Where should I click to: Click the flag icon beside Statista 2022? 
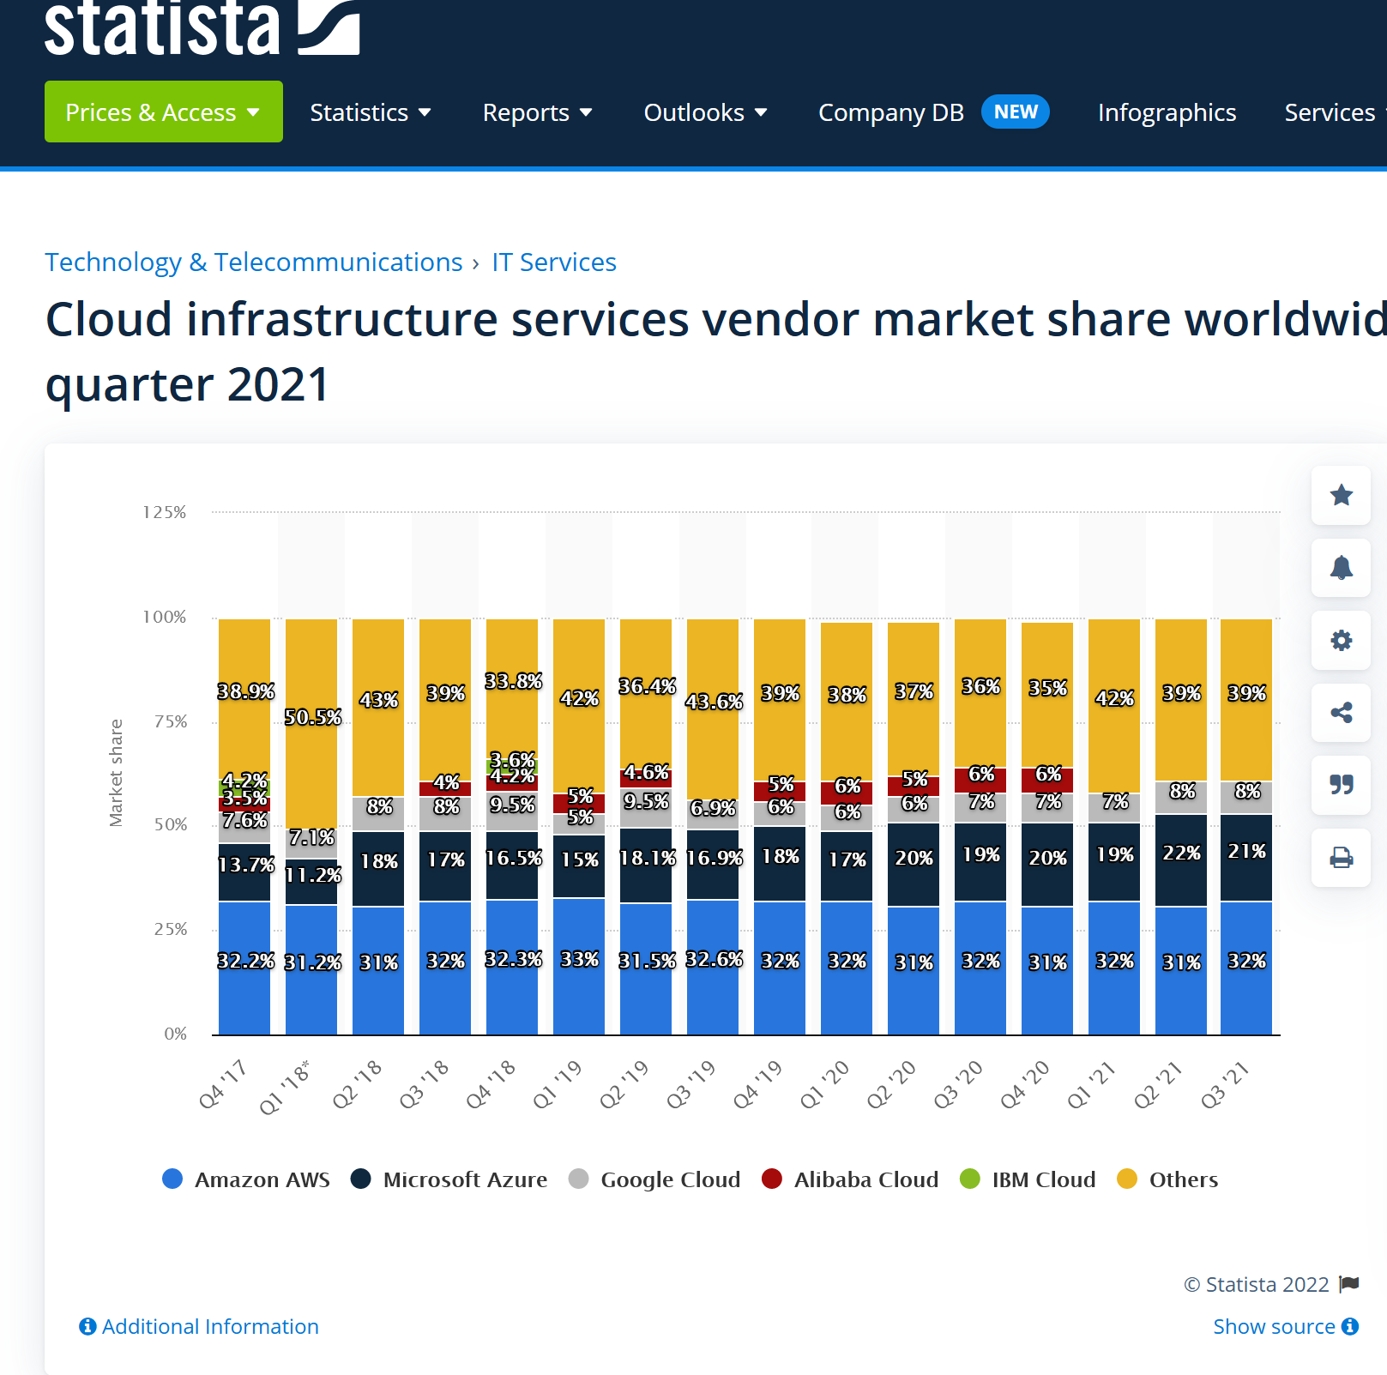(x=1349, y=1284)
